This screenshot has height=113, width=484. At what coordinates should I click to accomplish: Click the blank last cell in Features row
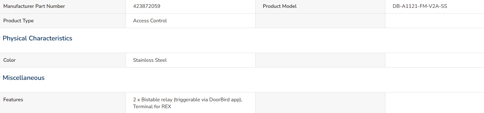coord(435,103)
